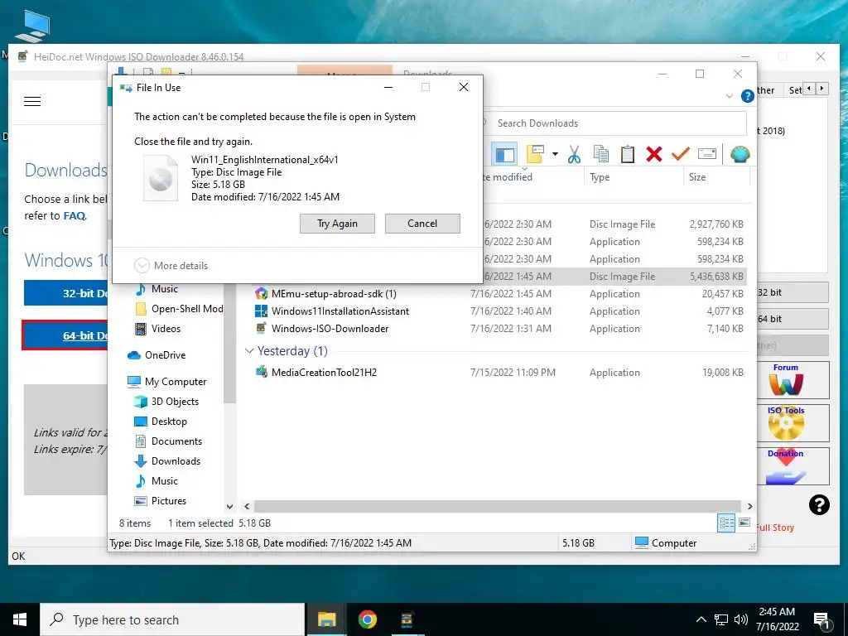Screen dimensions: 848x636
Task: Open Videos in navigation pane
Action: 157,328
